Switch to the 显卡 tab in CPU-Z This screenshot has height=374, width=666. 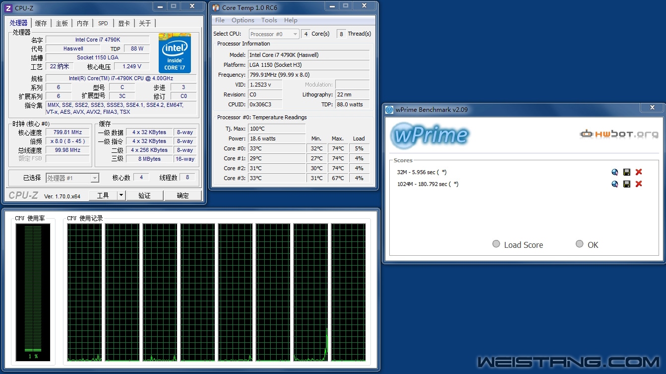[x=124, y=23]
